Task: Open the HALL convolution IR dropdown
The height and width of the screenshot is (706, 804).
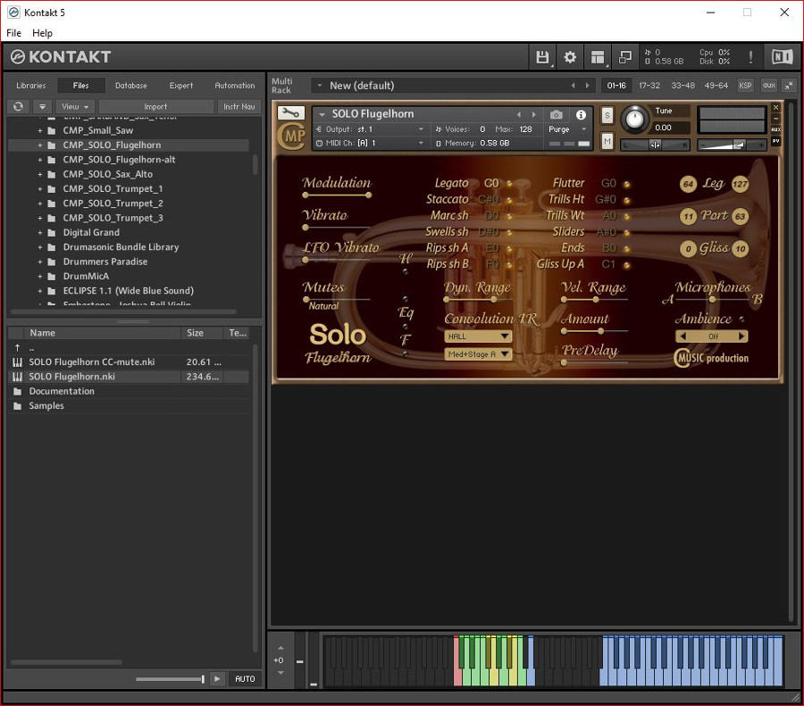Action: coord(478,336)
